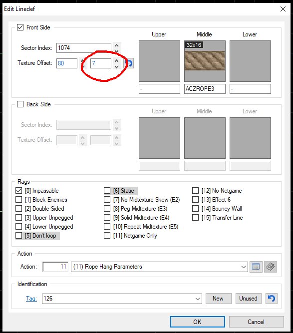The image size is (293, 333).
Task: Click the ACZROPE3 middle texture preview
Action: pyautogui.click(x=205, y=61)
